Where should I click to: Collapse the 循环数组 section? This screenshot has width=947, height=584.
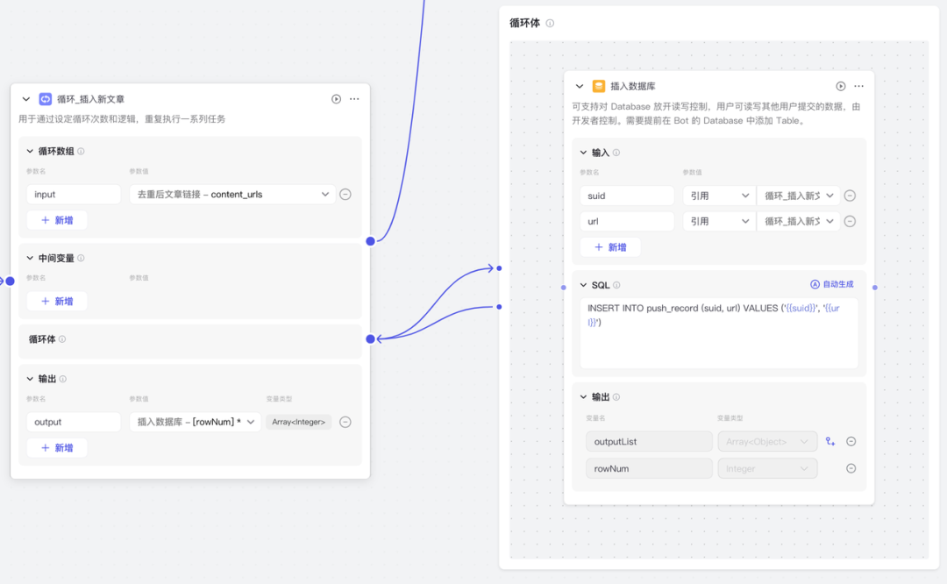30,152
